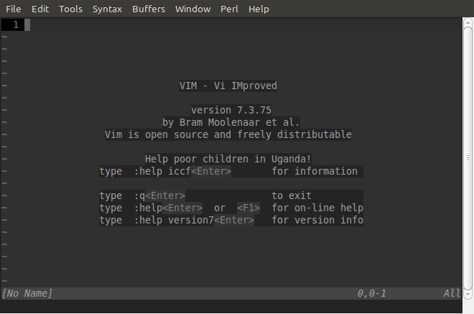Click the 'for information' text
Image resolution: width=474 pixels, height=314 pixels.
point(315,171)
